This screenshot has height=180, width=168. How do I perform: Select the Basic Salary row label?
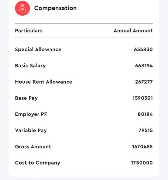[30, 66]
